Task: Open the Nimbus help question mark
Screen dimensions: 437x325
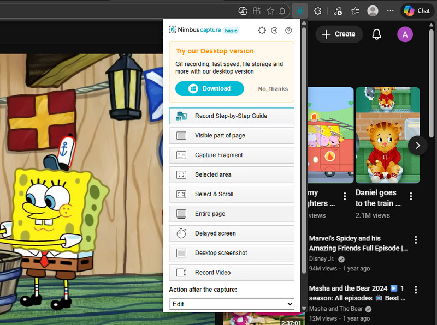Action: coord(288,31)
